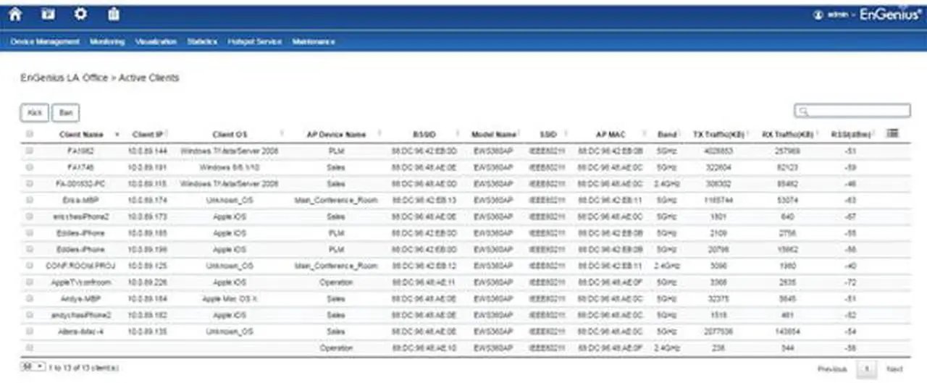Tick checkbox for CONF.ROOM.PROJ row

[x=30, y=266]
